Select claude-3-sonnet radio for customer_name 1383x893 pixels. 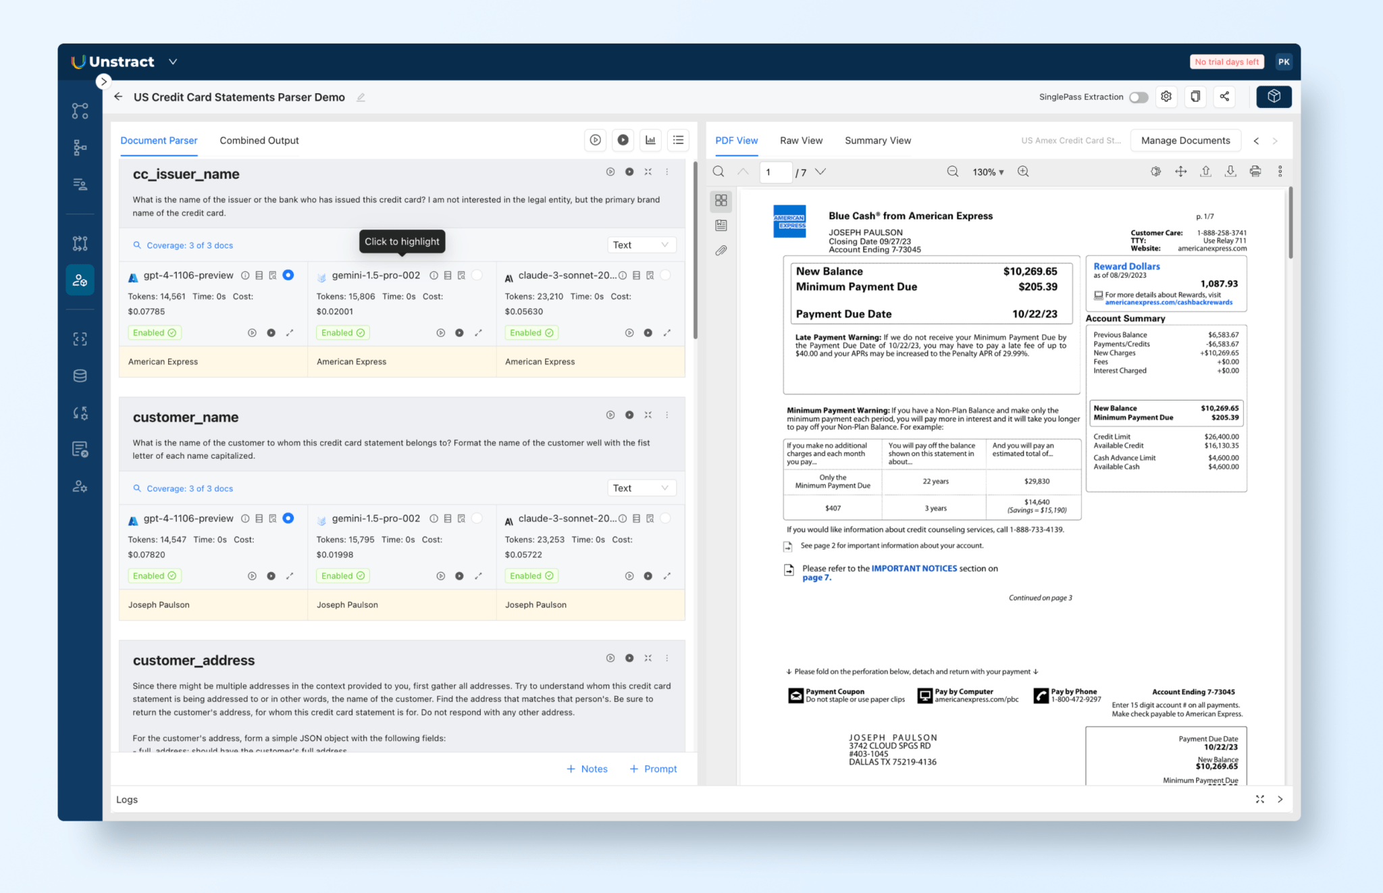coord(665,518)
